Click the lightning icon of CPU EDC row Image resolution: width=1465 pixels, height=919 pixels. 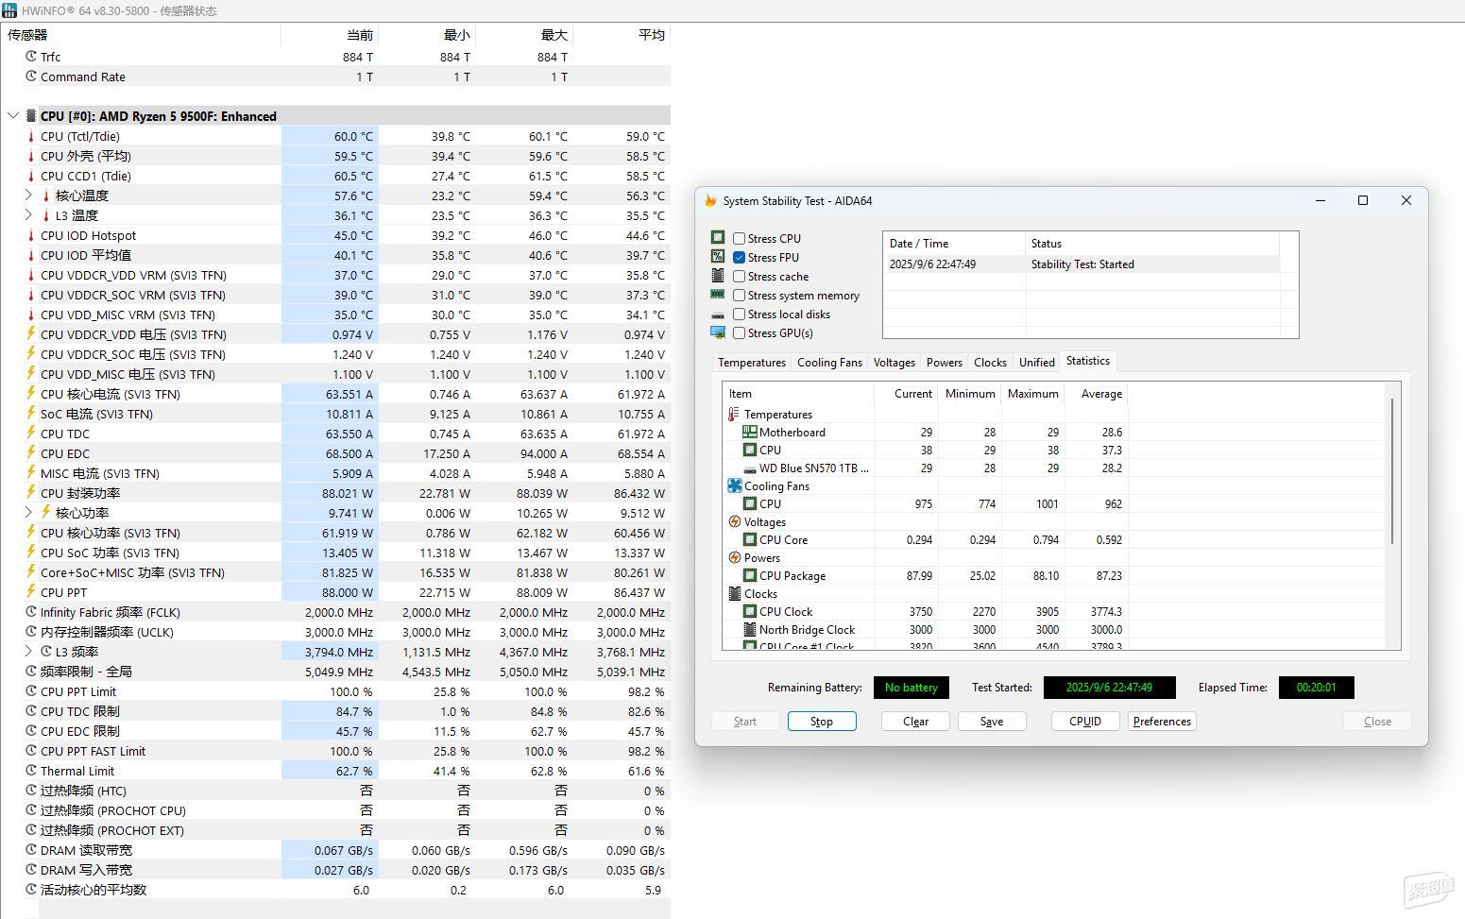(31, 453)
